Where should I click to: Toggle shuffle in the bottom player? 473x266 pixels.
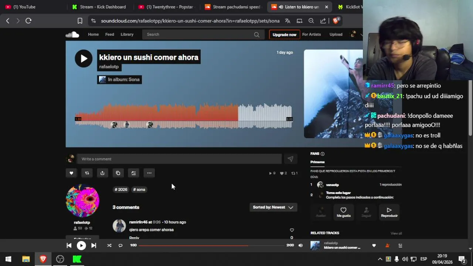(109, 245)
